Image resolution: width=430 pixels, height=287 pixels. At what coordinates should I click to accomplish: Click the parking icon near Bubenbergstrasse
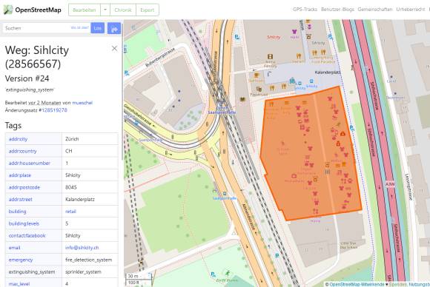pyautogui.click(x=127, y=73)
